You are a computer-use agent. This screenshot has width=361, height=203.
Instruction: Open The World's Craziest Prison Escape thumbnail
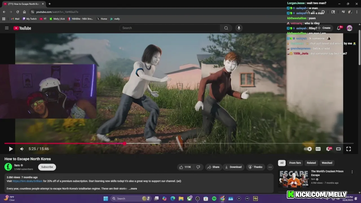click(x=294, y=178)
